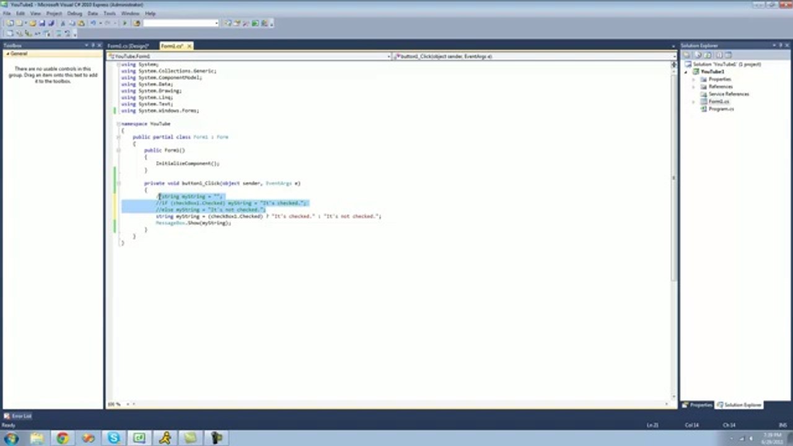Open the Edit menu

tap(20, 13)
